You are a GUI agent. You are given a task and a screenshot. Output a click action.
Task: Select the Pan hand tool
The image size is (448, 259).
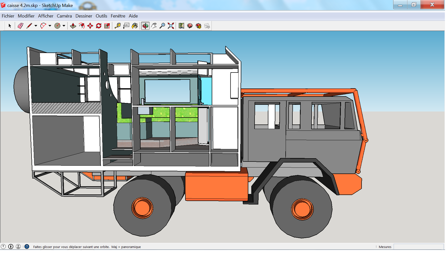click(x=154, y=26)
